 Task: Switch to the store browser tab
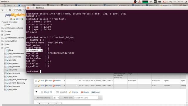coord(23,5)
